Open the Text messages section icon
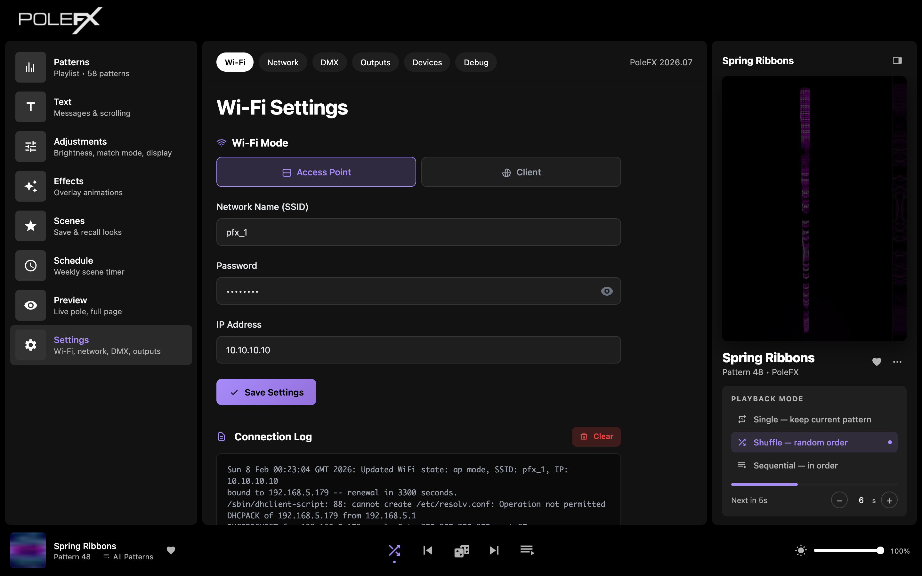 30,107
